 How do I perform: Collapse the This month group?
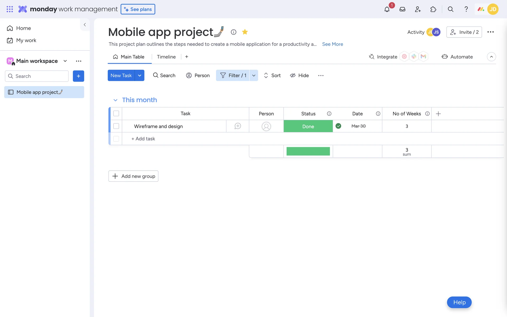[x=115, y=100]
